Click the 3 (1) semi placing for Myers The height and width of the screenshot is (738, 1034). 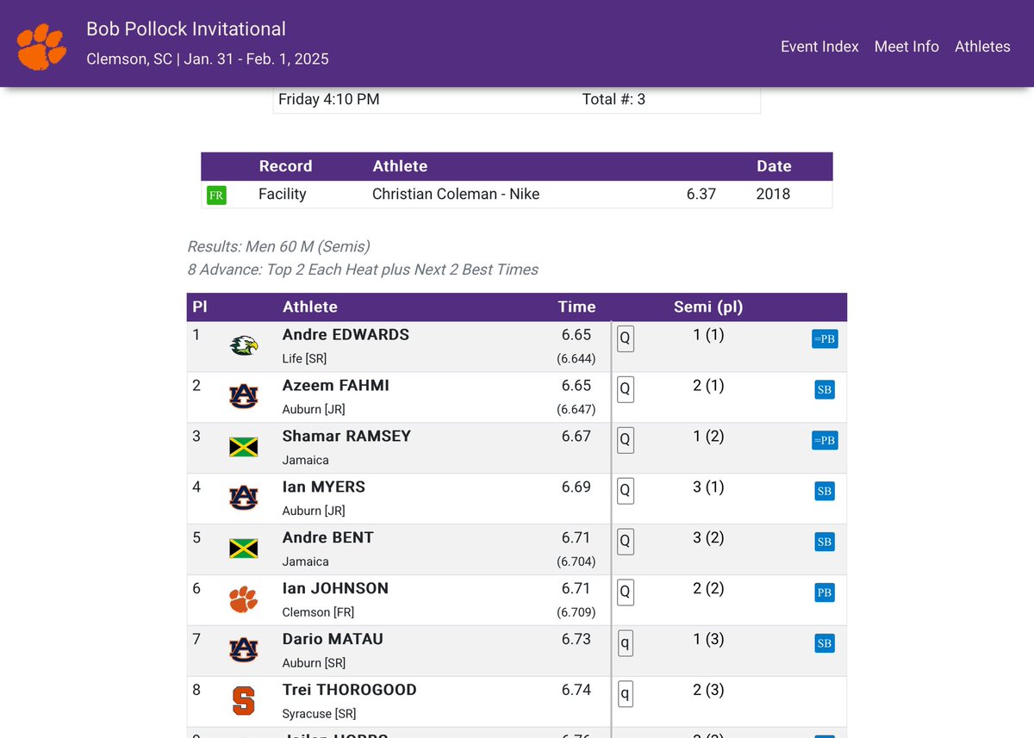[x=708, y=487]
